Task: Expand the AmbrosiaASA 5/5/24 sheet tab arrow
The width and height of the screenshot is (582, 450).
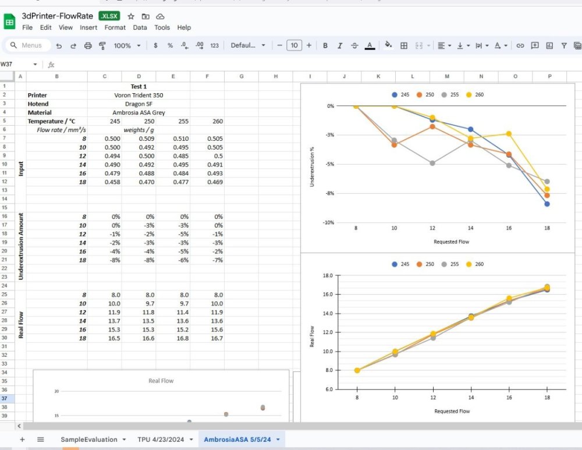Action: tap(278, 440)
